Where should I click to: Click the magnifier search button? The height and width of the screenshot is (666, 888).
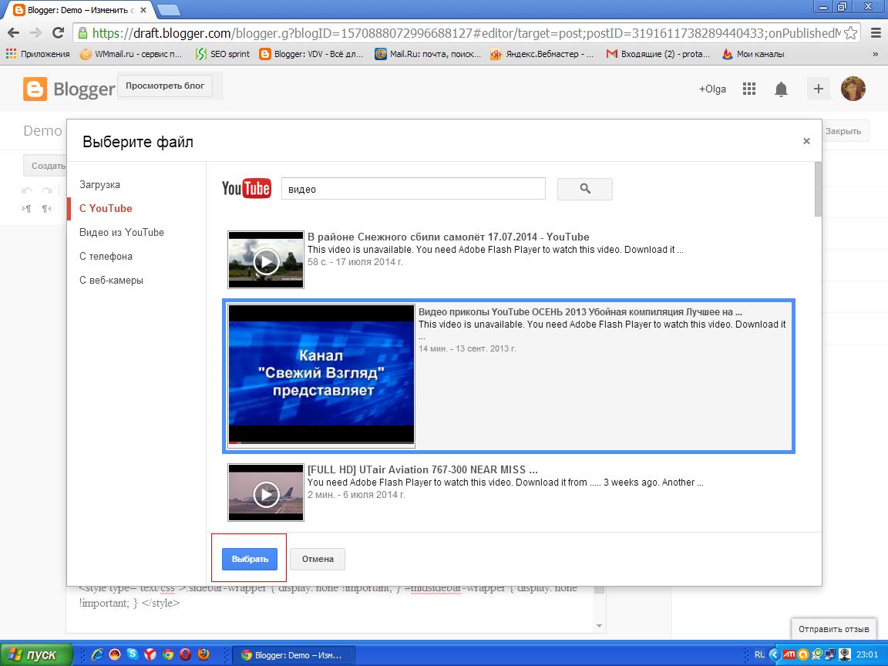point(584,189)
